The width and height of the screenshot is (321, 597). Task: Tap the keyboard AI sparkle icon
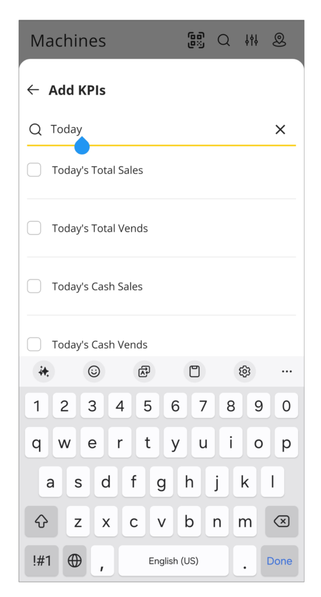click(43, 371)
